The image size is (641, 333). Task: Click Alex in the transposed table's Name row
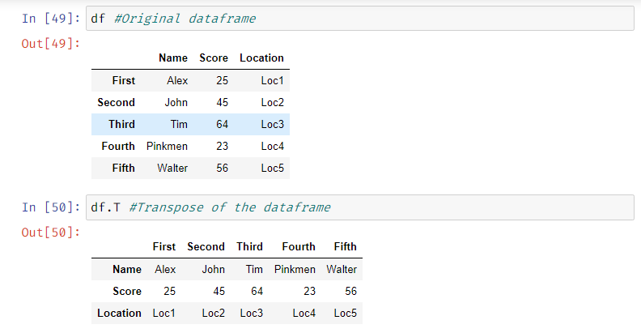[165, 269]
